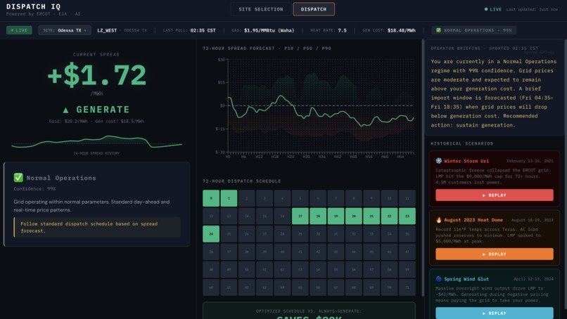
Task: Switch to the Site Selection tab
Action: coord(261,9)
